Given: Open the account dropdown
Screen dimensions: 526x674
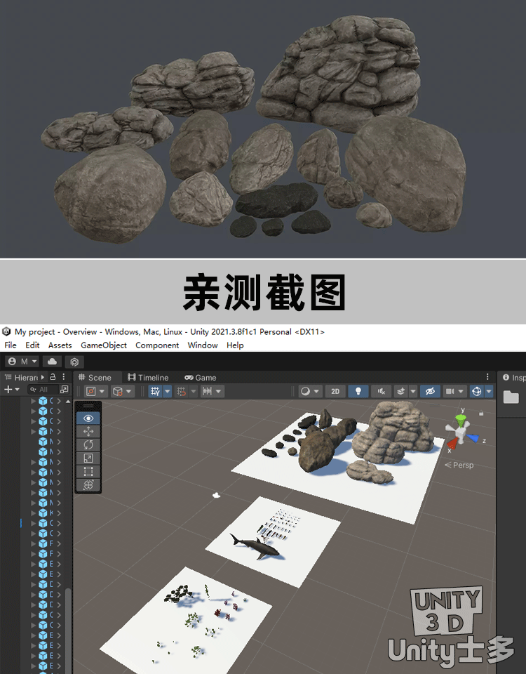Looking at the screenshot, I should tap(23, 362).
